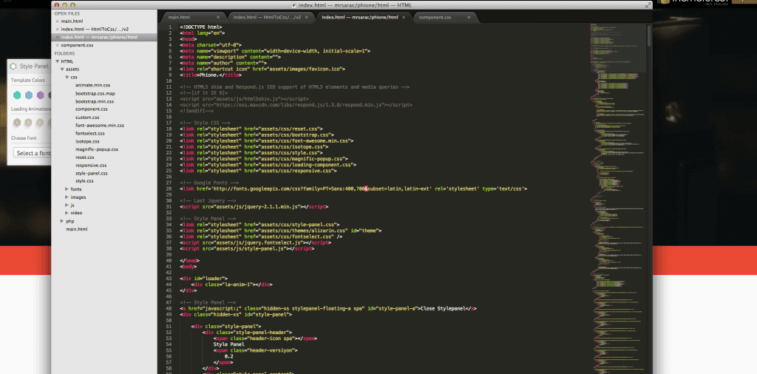This screenshot has width=757, height=374.
Task: Collapse the assets folder
Action: [62, 69]
